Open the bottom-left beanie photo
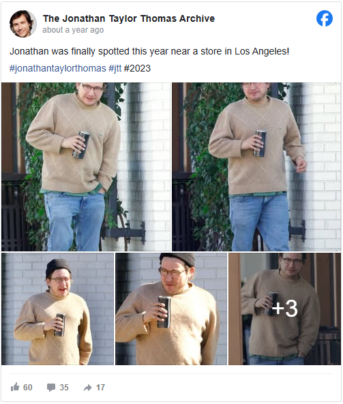Viewport: 343px width, 404px height. (x=57, y=309)
